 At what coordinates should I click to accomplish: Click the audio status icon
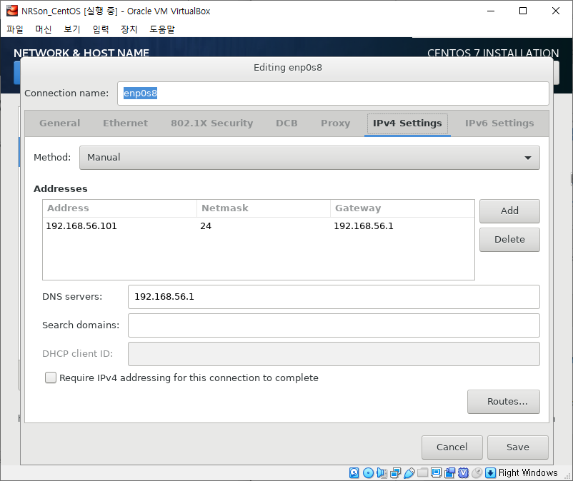pyautogui.click(x=382, y=472)
